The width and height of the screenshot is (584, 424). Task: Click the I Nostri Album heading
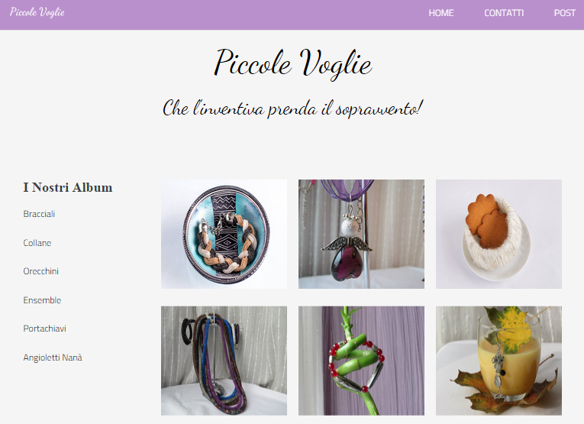click(x=68, y=187)
